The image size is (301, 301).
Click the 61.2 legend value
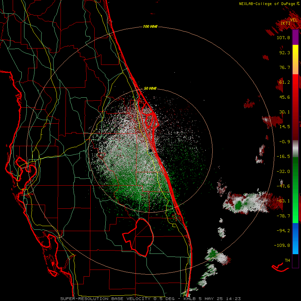point(285,82)
